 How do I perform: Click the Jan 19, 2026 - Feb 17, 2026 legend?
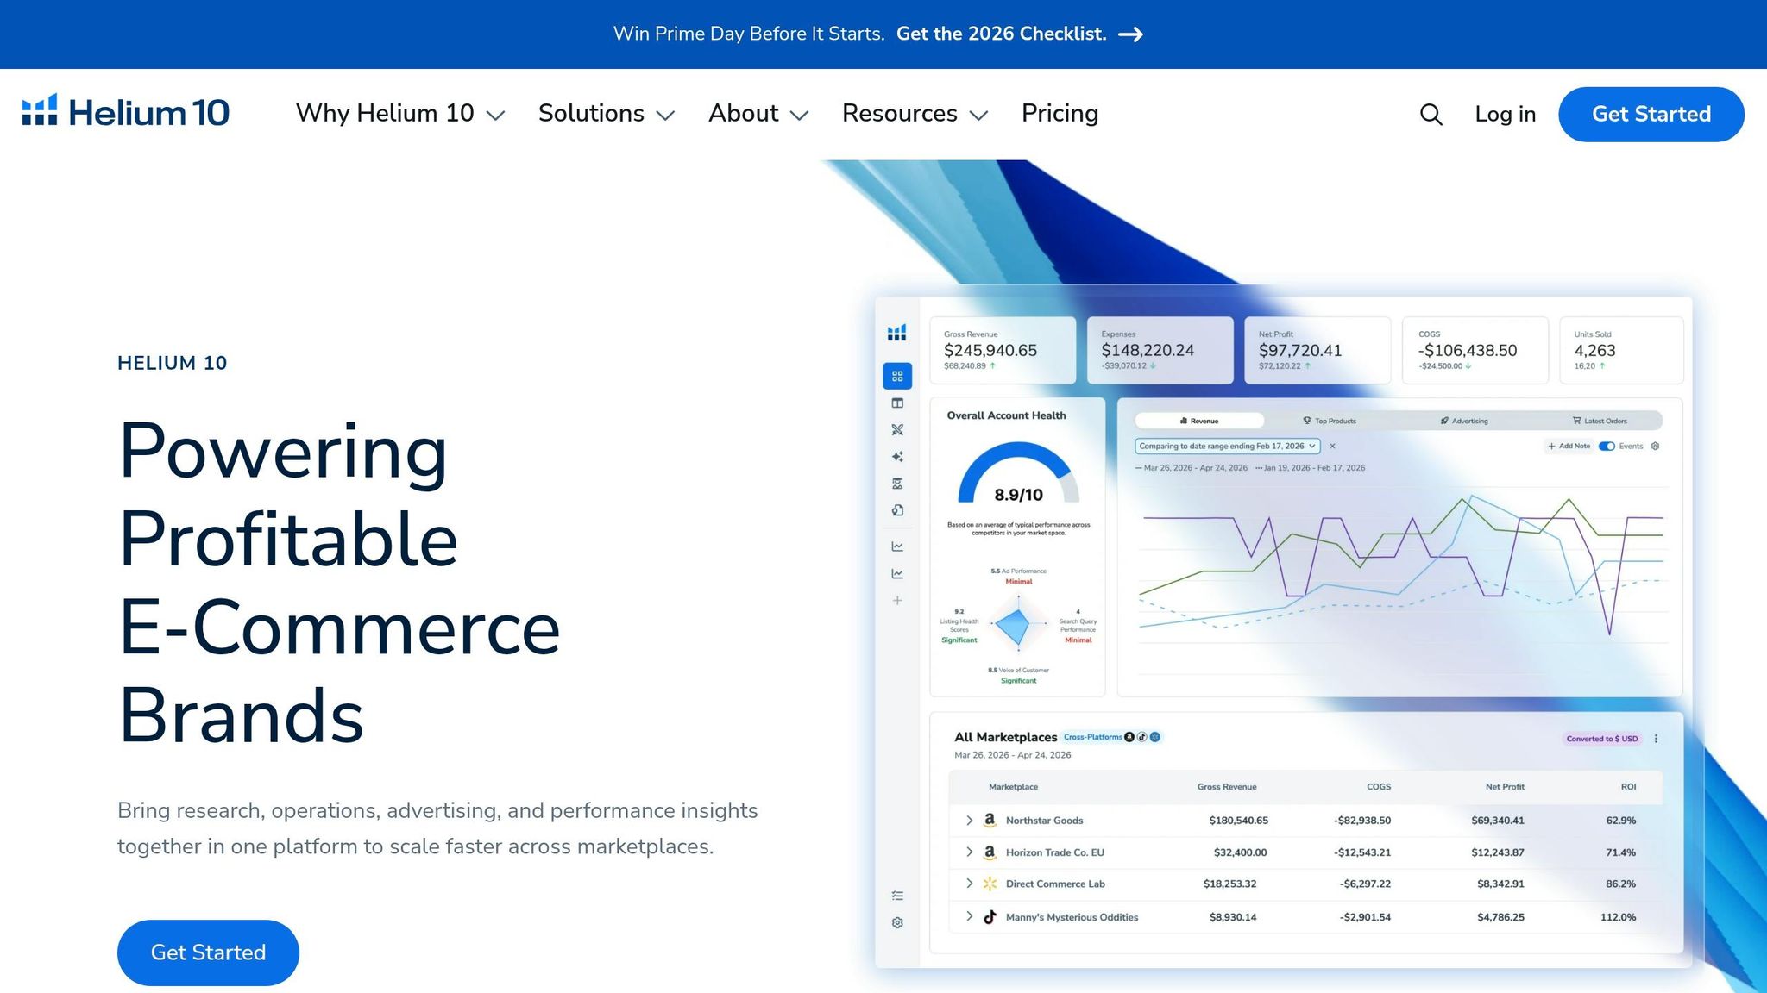tap(1310, 468)
